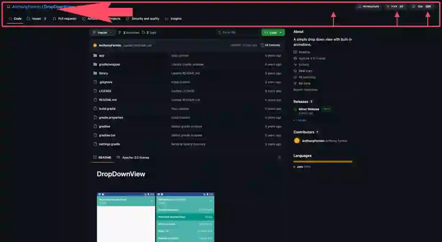Open the Minor Release link
442x242 pixels.
point(309,109)
